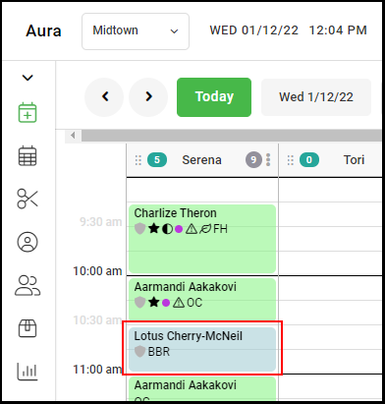Screen dimensions: 385x404
Task: Click the green Today button
Action: click(x=214, y=97)
